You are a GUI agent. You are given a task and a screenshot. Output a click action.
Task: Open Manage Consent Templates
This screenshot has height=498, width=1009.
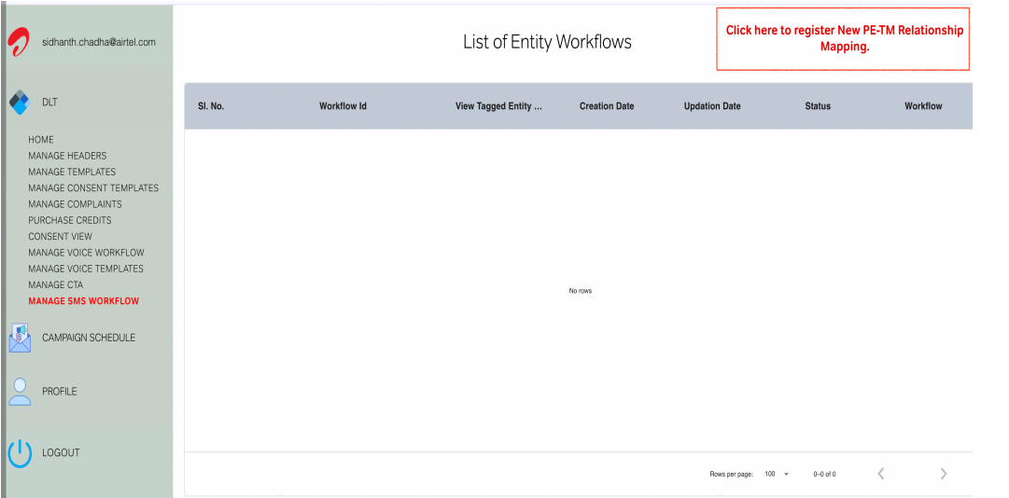point(93,187)
